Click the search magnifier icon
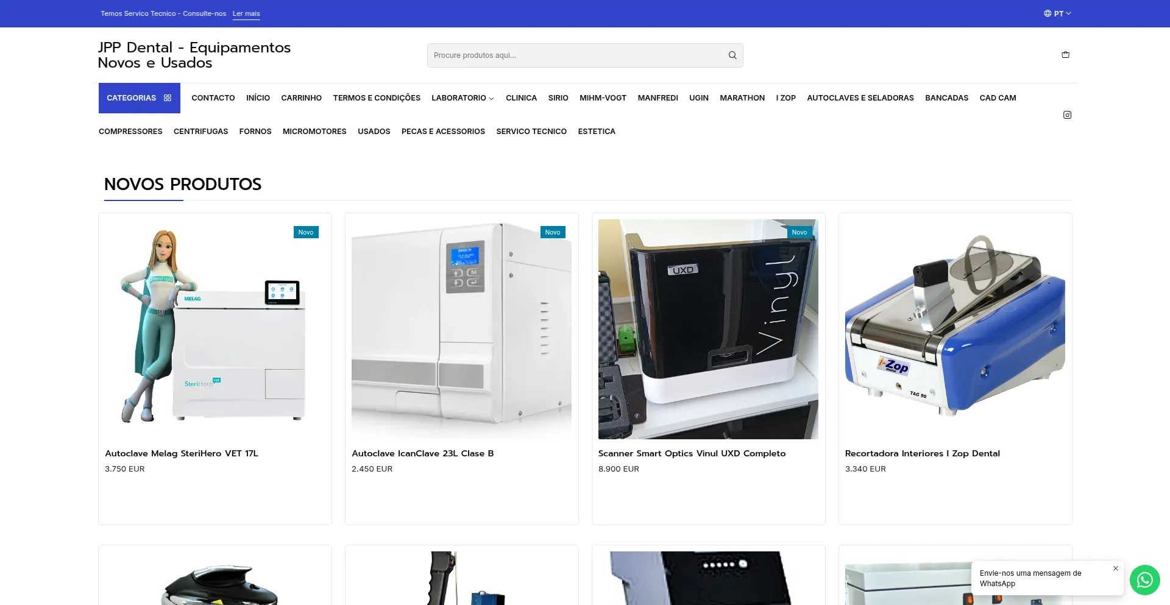The width and height of the screenshot is (1170, 605). coord(732,55)
